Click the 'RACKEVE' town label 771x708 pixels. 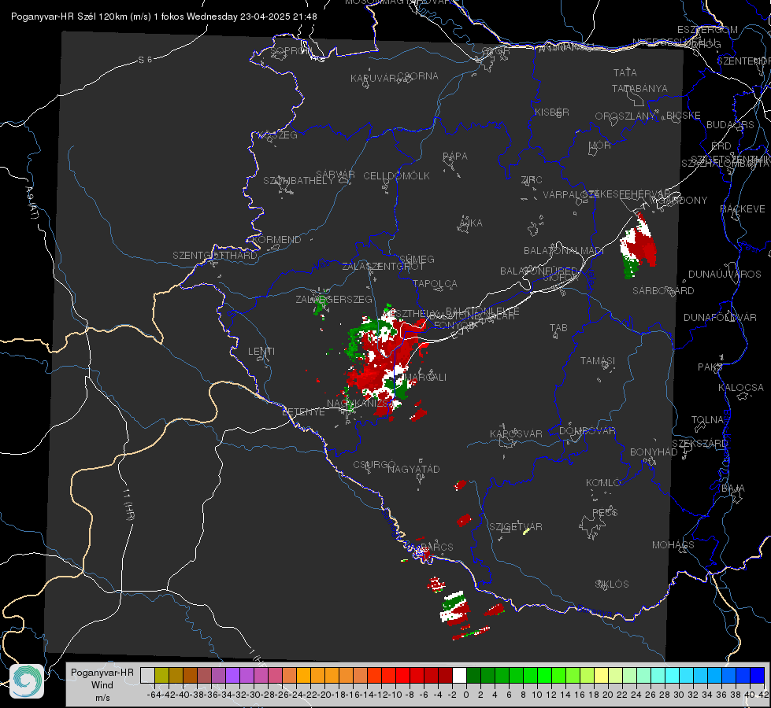[x=743, y=208]
